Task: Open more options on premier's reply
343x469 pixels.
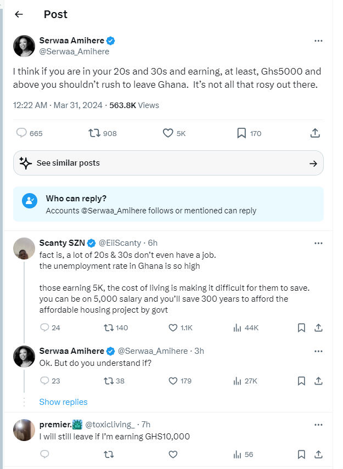Action: click(318, 425)
